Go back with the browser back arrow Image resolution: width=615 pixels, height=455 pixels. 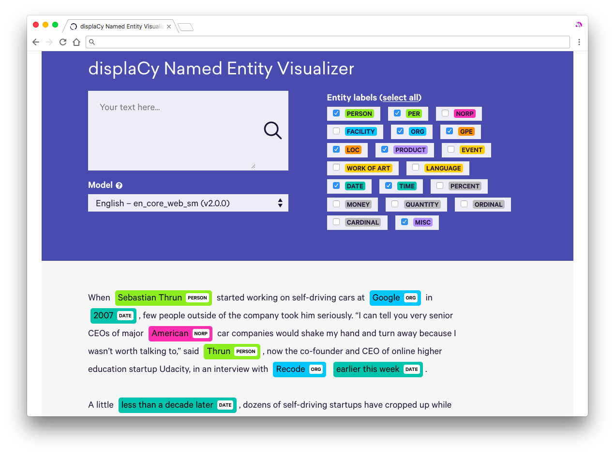pos(36,42)
